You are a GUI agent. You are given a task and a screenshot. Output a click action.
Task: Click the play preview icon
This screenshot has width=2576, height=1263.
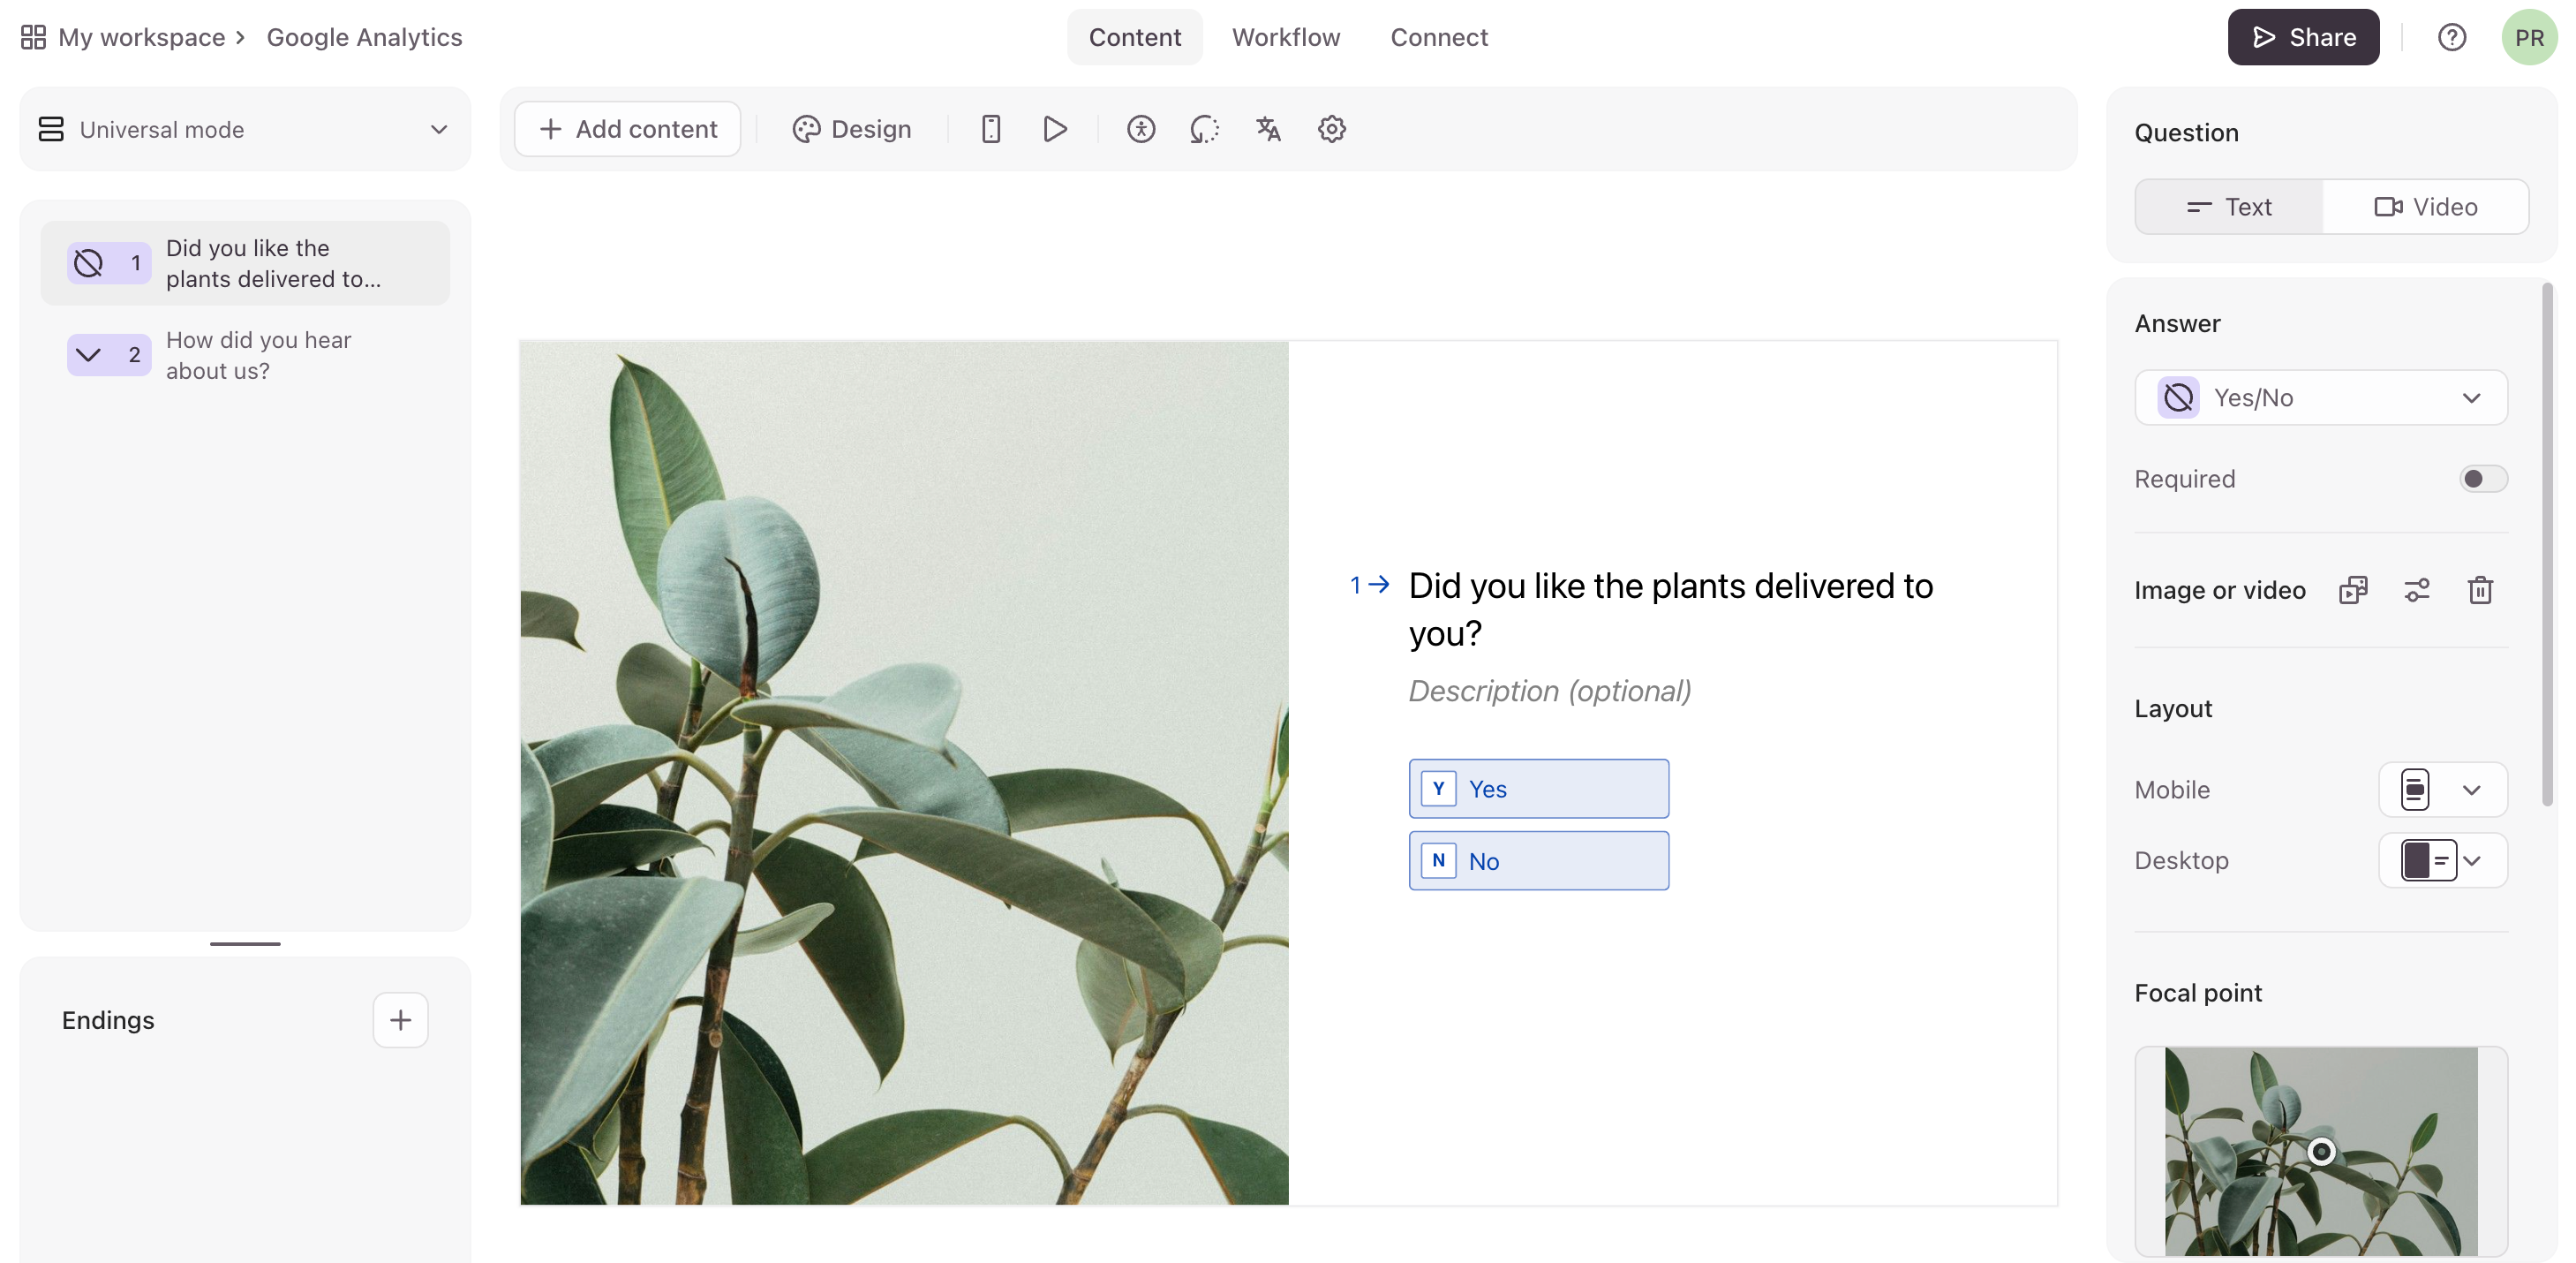pyautogui.click(x=1054, y=129)
